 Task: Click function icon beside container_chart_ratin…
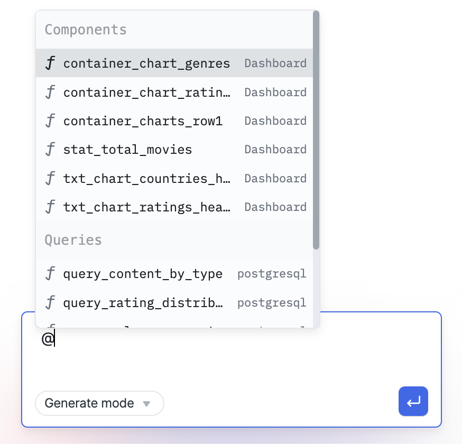(50, 92)
